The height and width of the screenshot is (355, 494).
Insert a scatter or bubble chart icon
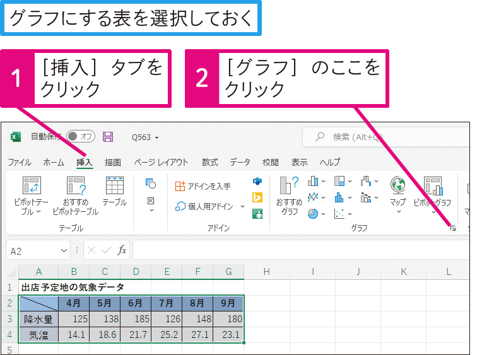click(339, 214)
